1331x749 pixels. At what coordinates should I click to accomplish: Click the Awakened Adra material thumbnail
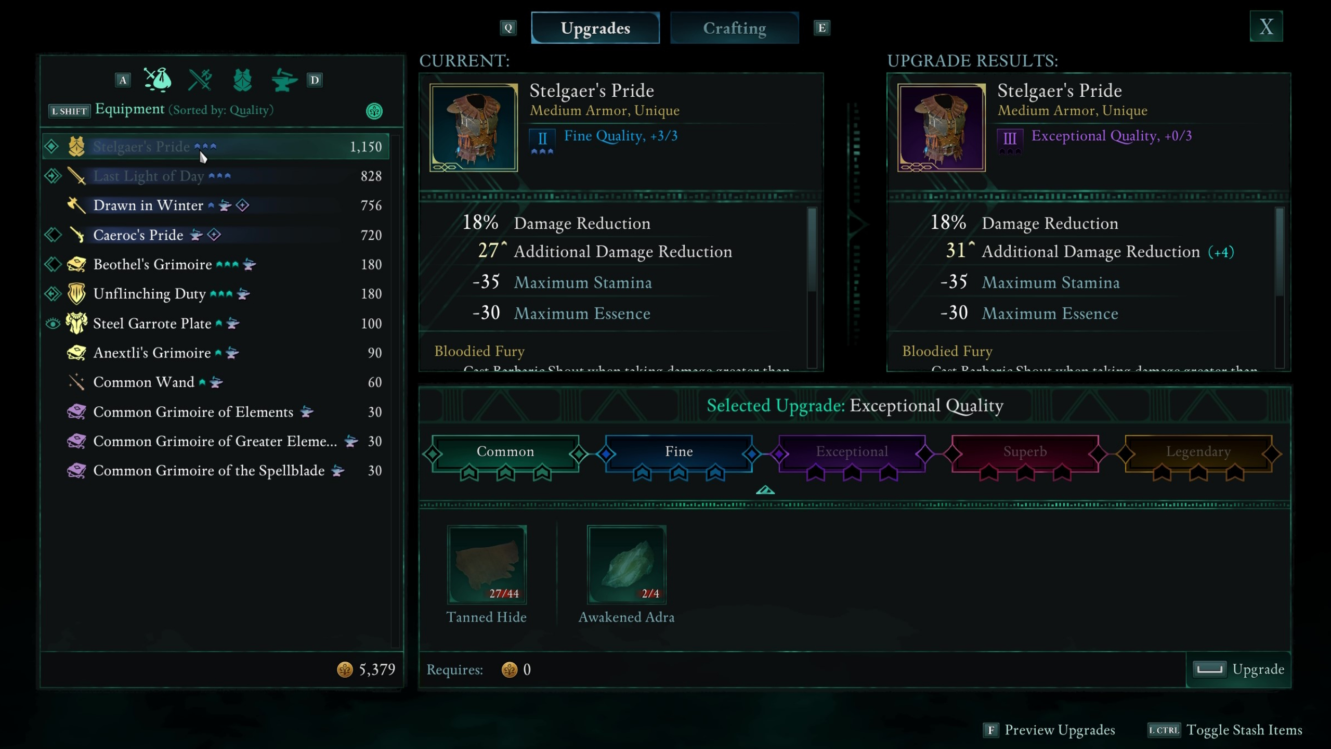[626, 563]
